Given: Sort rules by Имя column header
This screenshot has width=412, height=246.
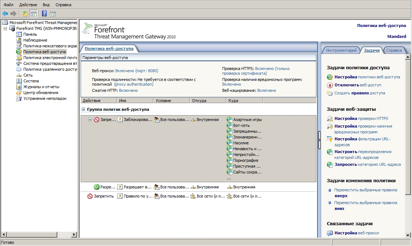Looking at the screenshot, I should tap(135, 100).
